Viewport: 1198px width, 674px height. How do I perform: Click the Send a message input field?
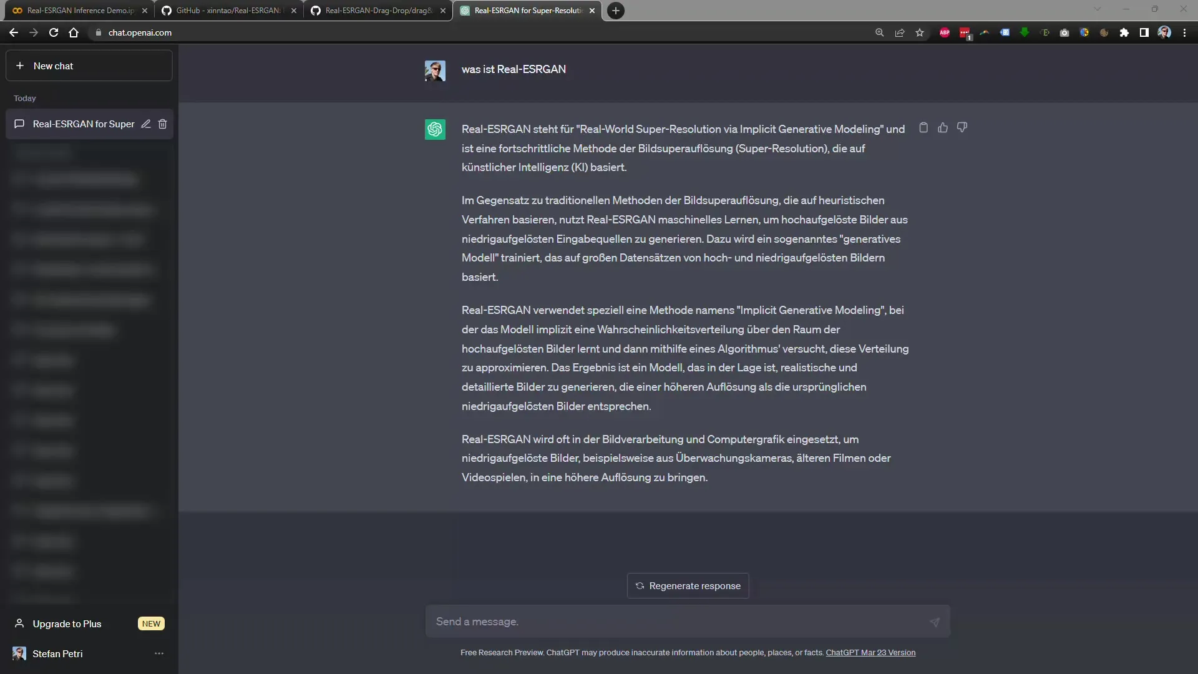pyautogui.click(x=688, y=622)
